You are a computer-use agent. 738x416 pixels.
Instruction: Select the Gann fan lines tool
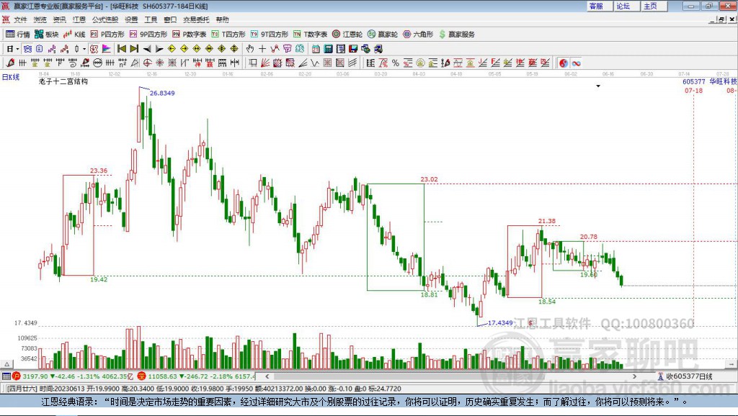(265, 63)
